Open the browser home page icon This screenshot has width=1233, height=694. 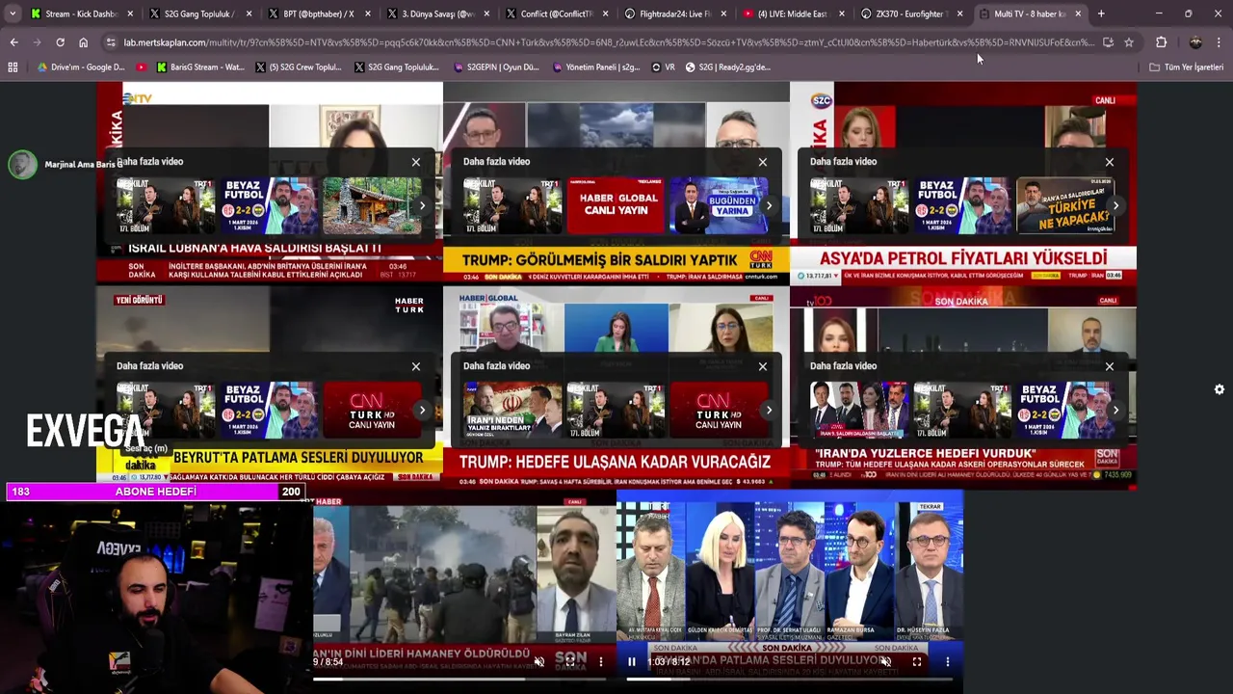(83, 42)
